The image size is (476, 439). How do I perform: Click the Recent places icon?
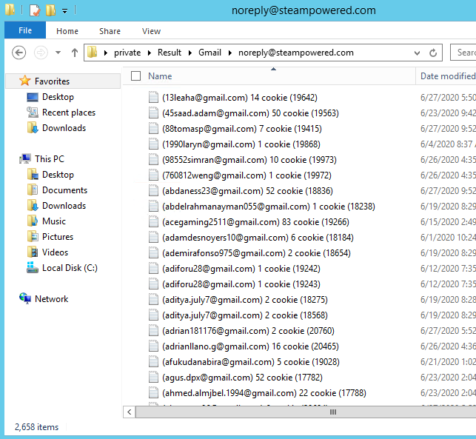[x=32, y=113]
